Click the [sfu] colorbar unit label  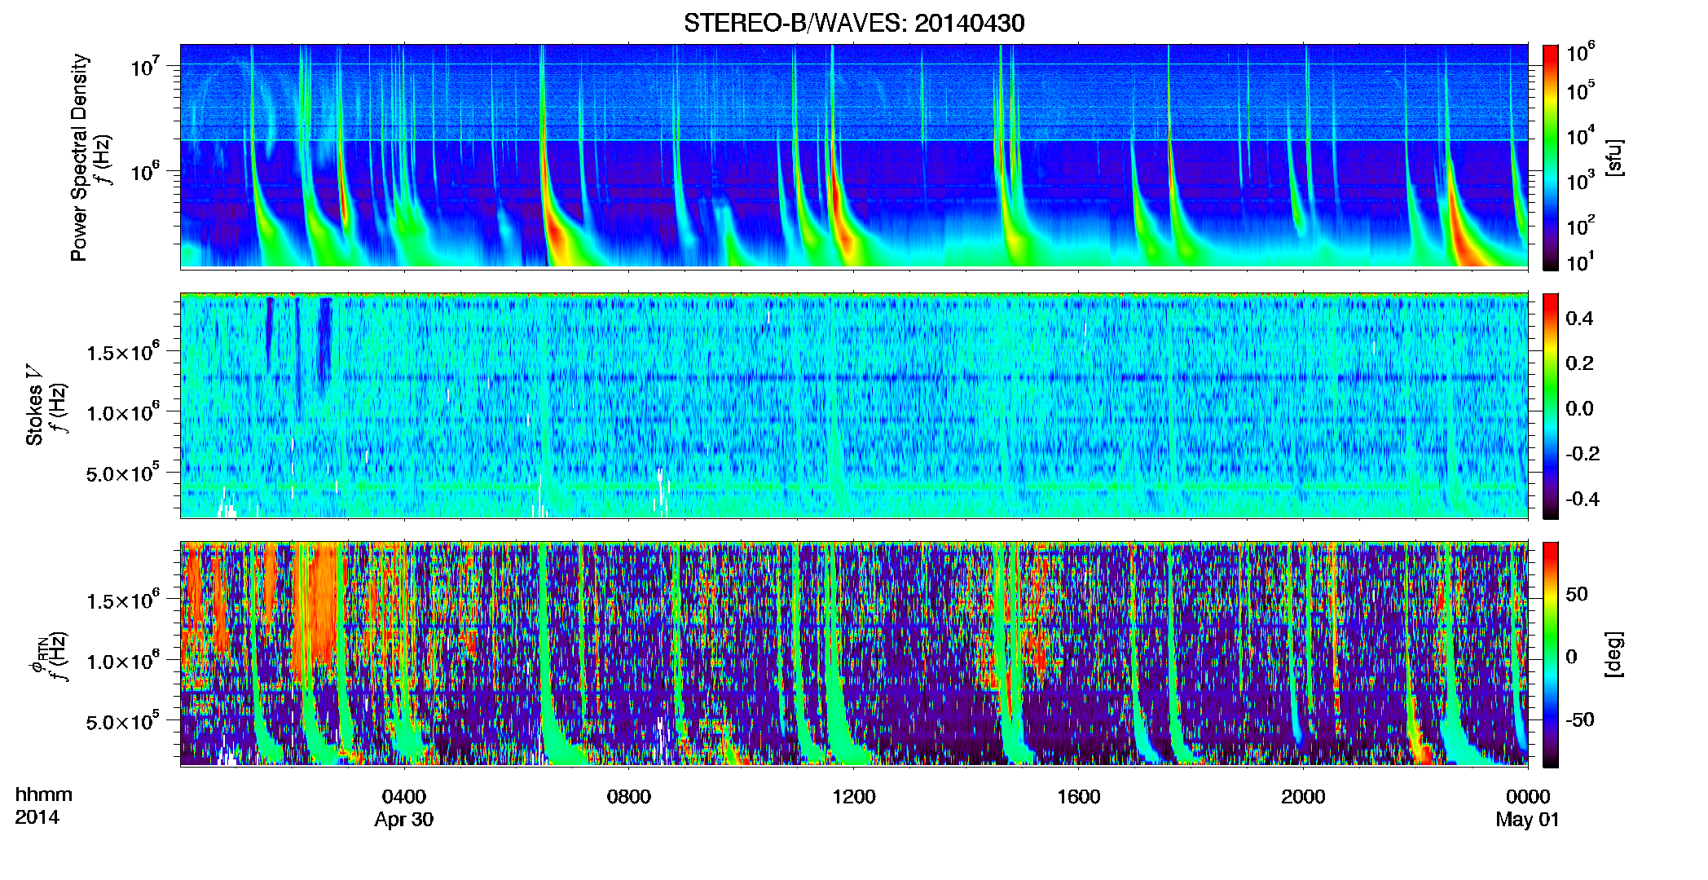point(1613,157)
